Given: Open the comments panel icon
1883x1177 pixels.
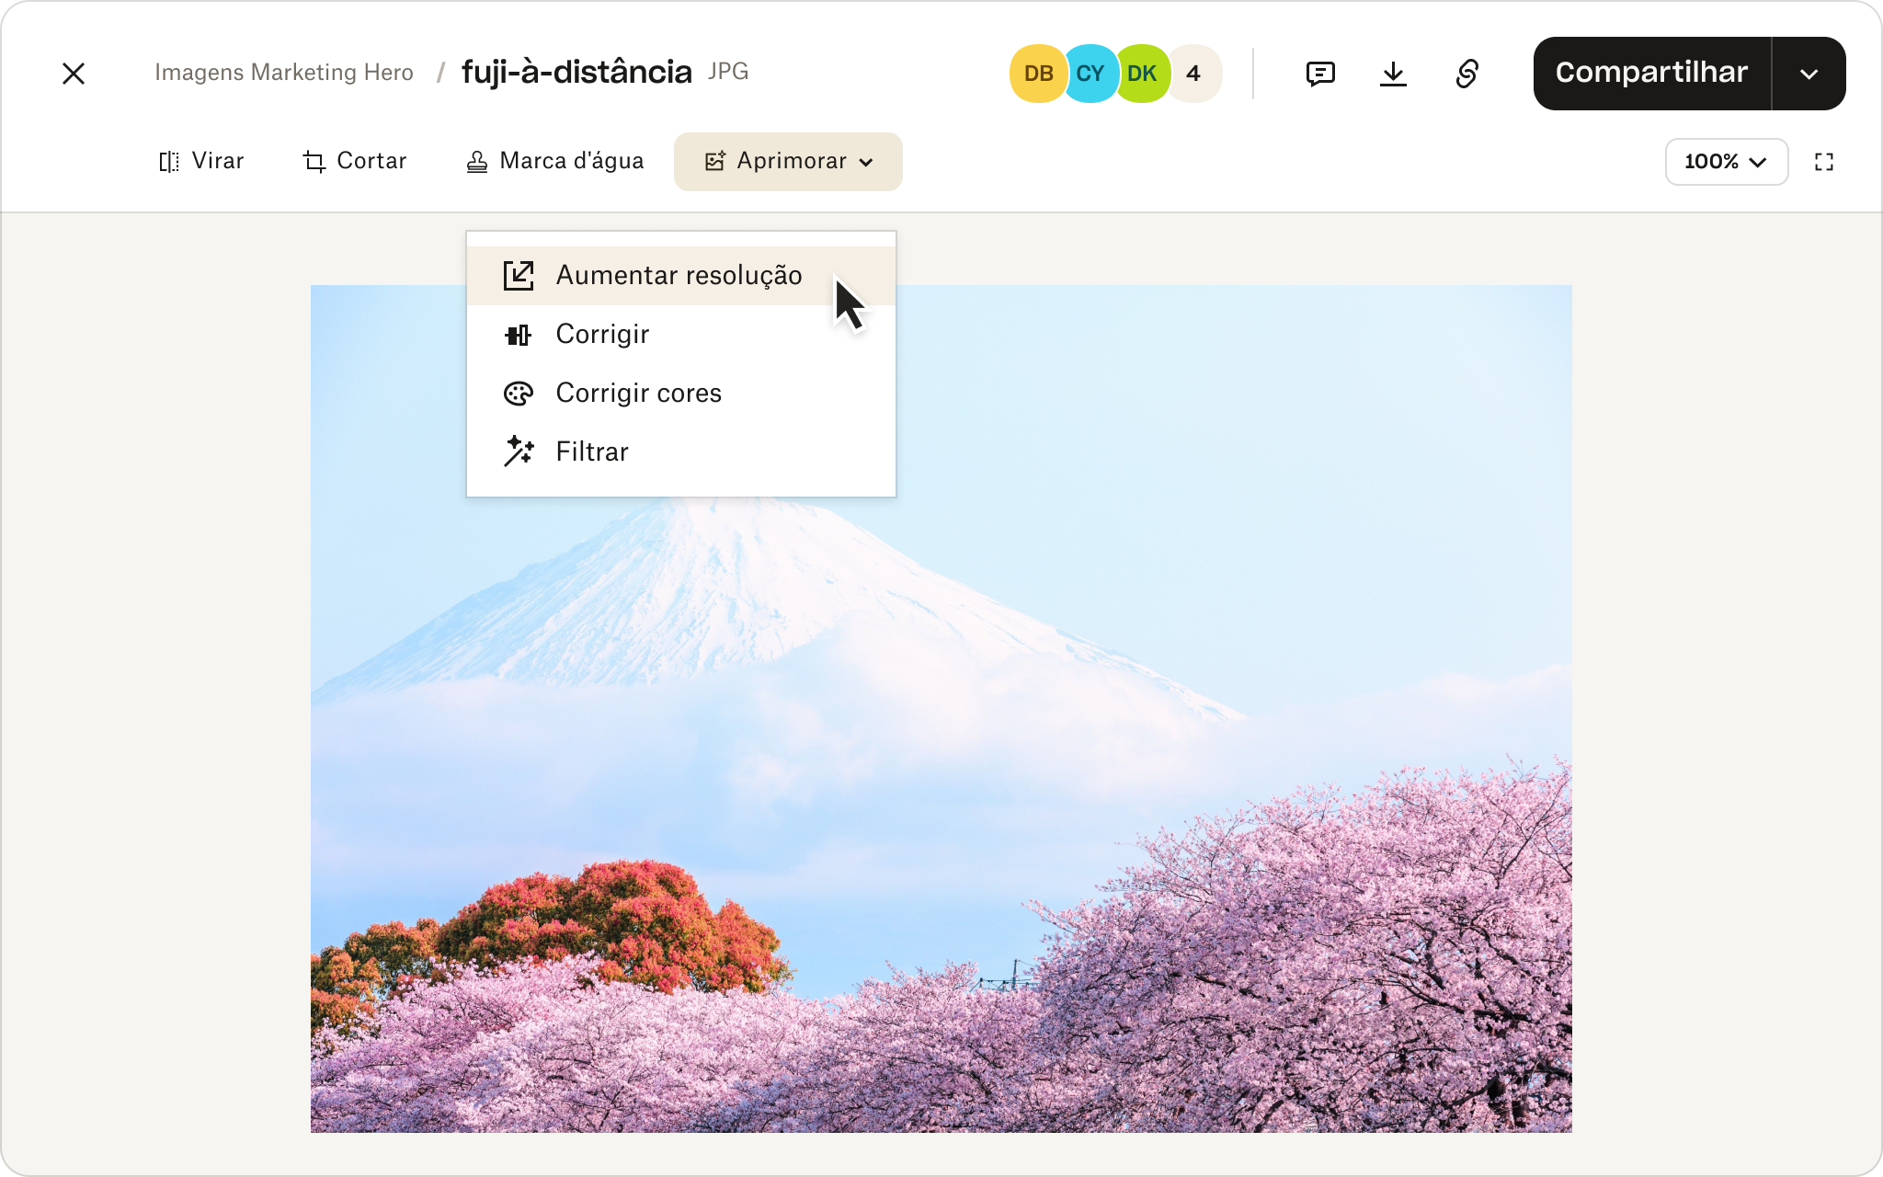Looking at the screenshot, I should click(x=1320, y=74).
